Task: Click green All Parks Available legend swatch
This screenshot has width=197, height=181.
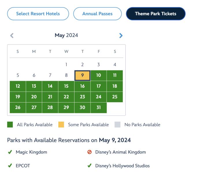Action: pos(10,125)
